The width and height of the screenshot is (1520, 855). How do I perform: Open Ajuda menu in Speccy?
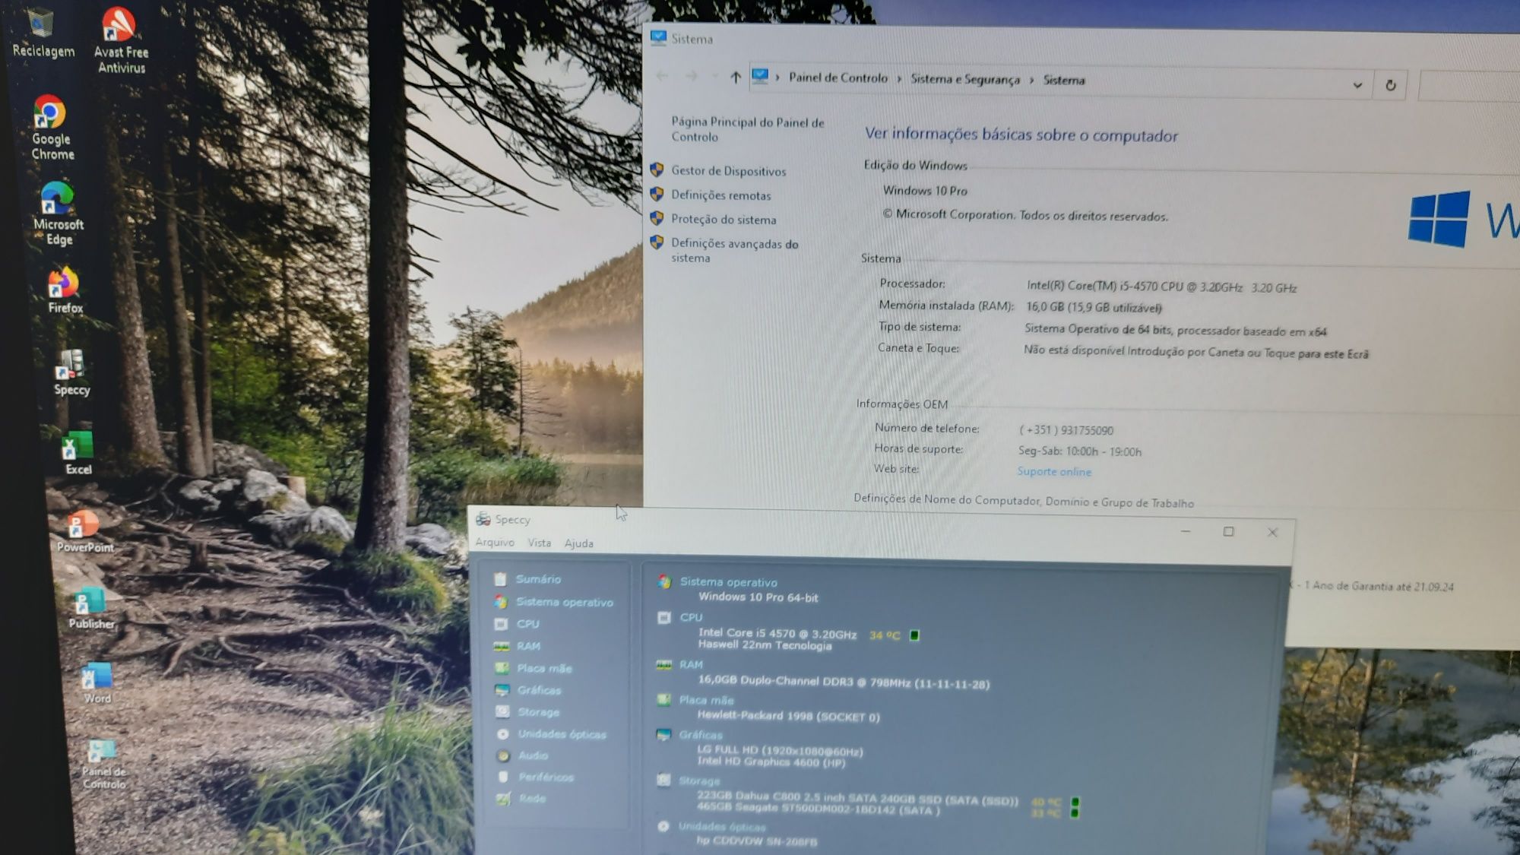coord(578,543)
